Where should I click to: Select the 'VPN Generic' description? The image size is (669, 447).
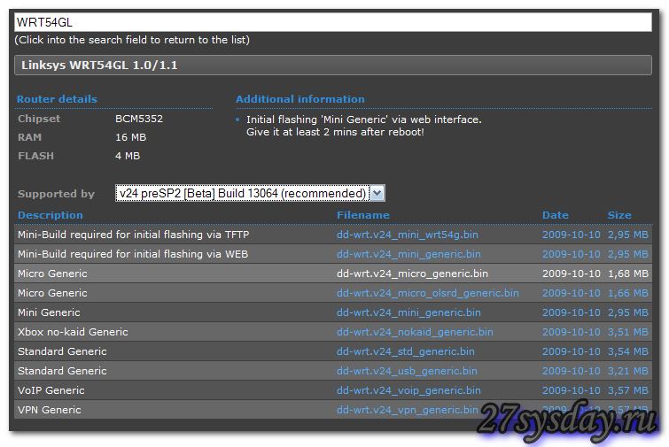tap(49, 410)
